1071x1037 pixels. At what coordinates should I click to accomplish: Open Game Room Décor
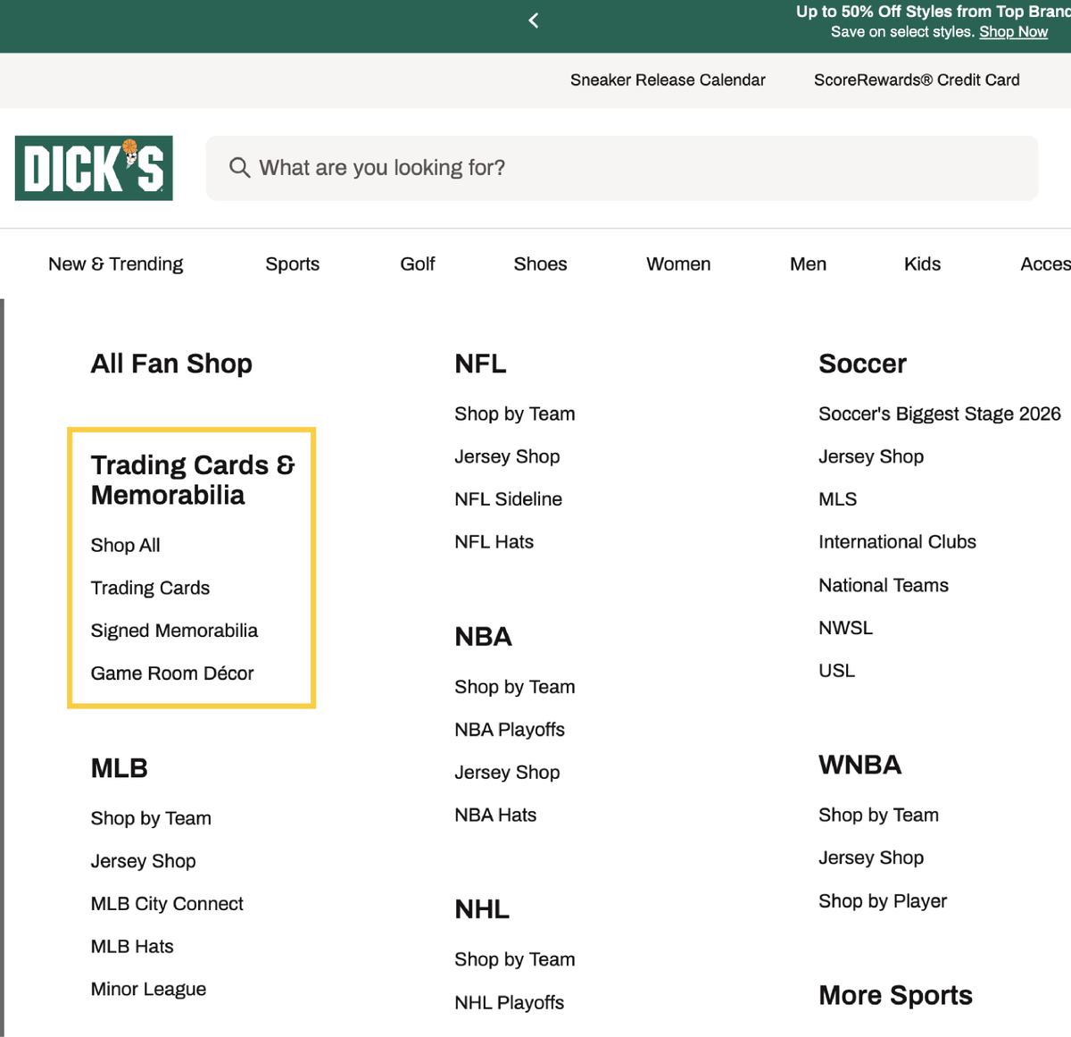point(172,673)
